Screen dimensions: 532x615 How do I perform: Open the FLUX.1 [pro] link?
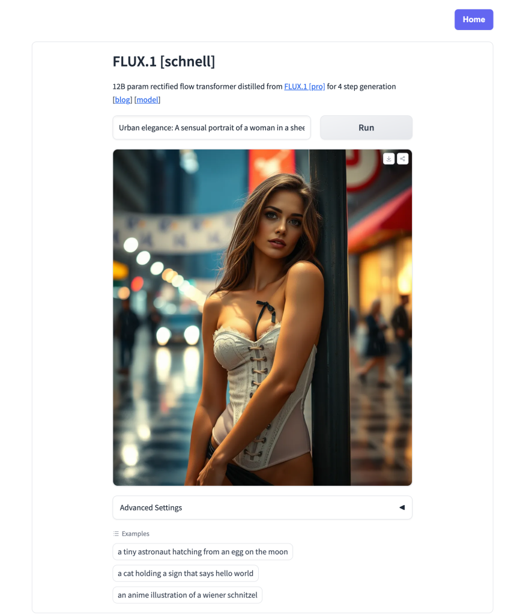(304, 86)
